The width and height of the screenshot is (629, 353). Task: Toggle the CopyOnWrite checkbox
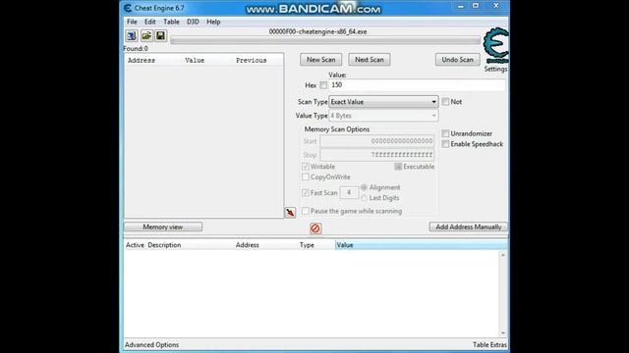click(x=306, y=176)
